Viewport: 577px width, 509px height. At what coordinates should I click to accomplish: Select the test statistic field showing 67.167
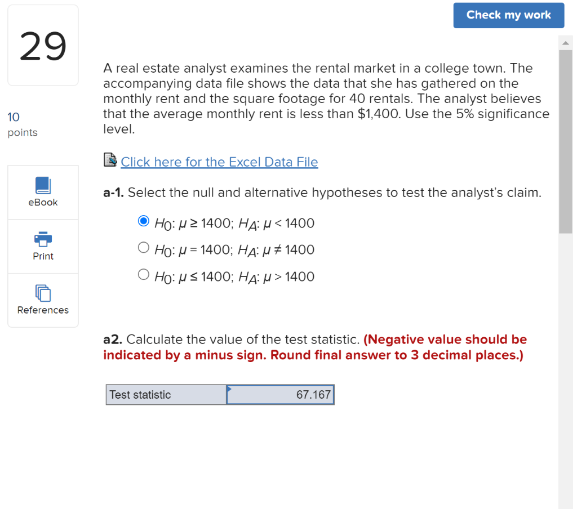point(280,394)
